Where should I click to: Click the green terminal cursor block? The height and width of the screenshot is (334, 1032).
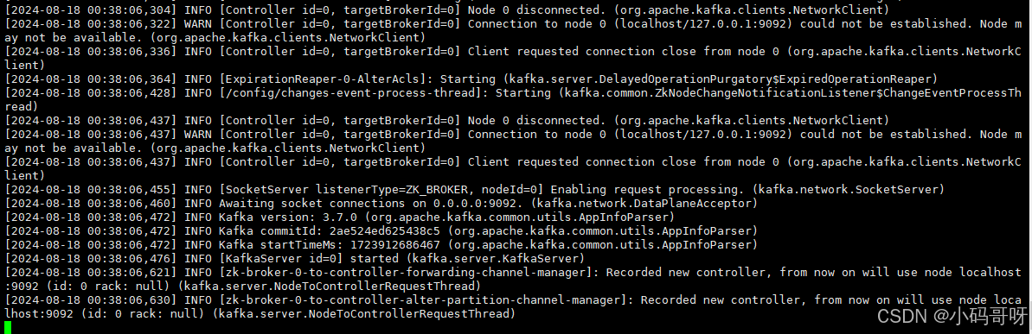pyautogui.click(x=7, y=327)
